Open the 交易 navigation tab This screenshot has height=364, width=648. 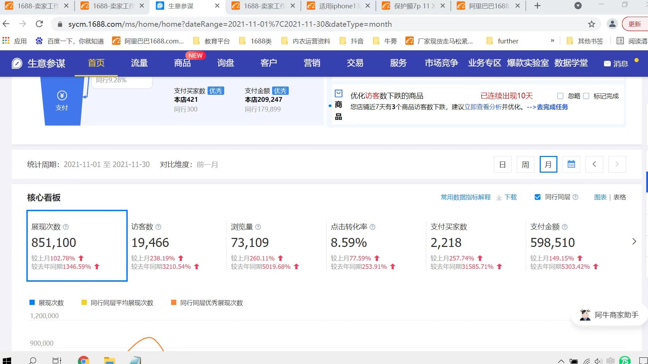[355, 63]
